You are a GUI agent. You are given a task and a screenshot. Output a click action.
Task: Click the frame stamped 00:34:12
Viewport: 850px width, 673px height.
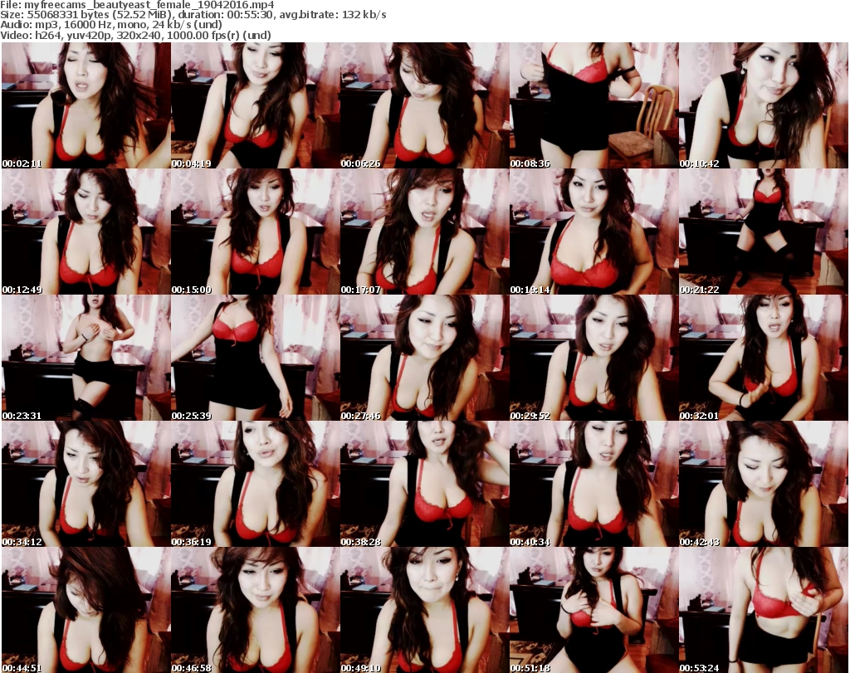[x=86, y=484]
